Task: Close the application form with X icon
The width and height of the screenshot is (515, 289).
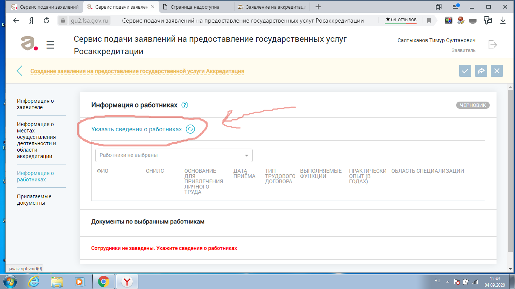Action: pos(497,71)
